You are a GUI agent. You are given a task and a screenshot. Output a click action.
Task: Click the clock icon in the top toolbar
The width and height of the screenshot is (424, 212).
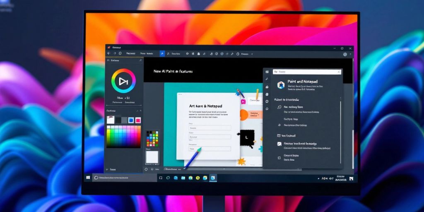click(x=238, y=54)
